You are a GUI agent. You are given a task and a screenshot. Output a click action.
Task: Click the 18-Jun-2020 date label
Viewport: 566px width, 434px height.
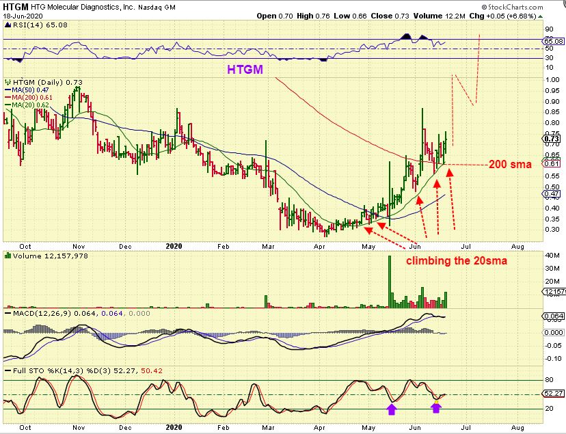coord(23,16)
